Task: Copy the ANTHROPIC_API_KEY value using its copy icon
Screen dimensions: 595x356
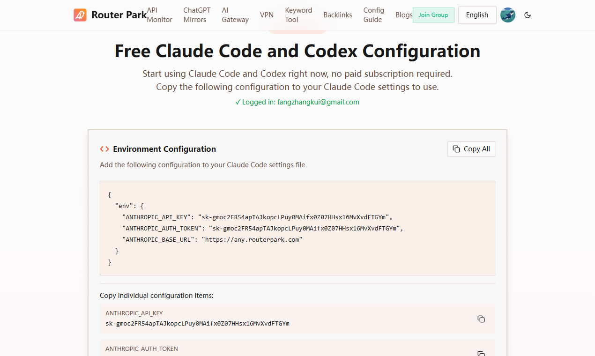Action: pyautogui.click(x=481, y=319)
